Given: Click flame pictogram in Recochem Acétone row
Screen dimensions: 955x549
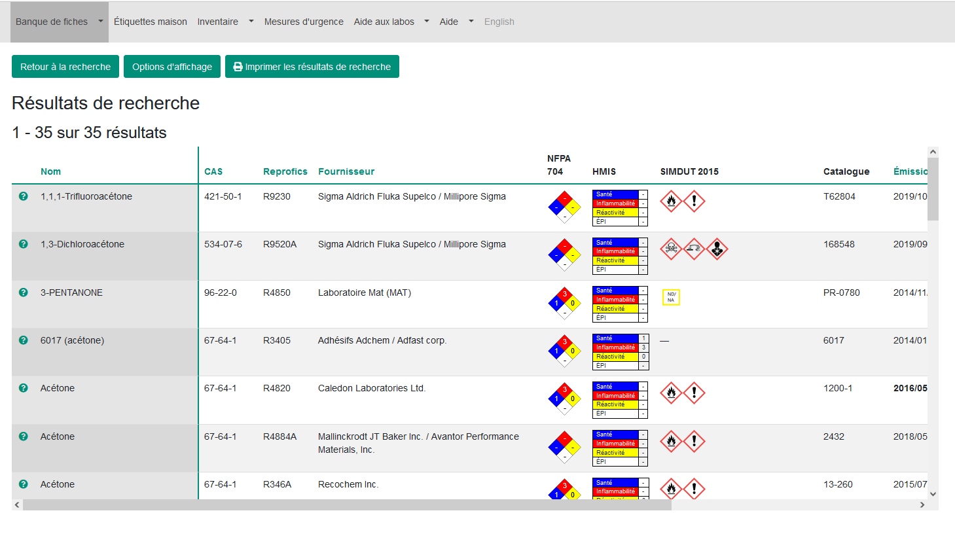Looking at the screenshot, I should pyautogui.click(x=671, y=488).
